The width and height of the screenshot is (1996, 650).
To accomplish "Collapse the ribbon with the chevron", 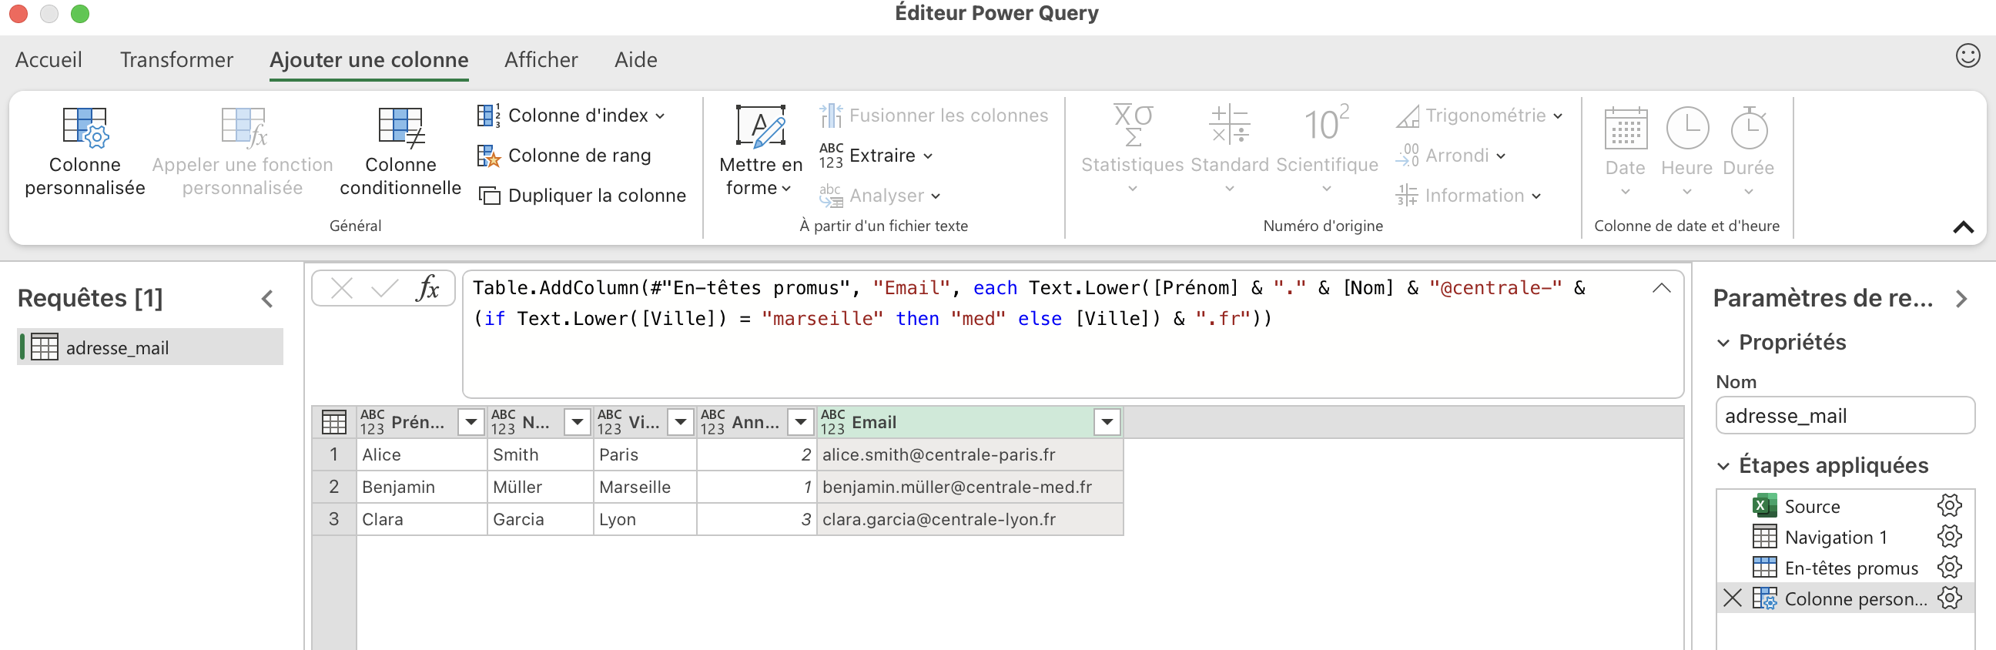I will coord(1964,227).
